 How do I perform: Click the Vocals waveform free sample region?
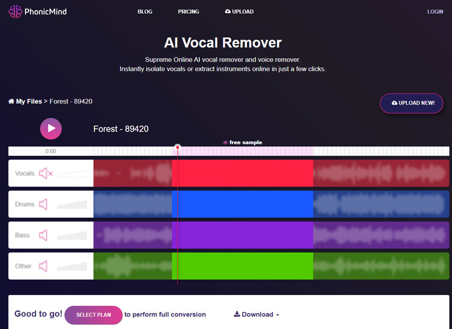click(242, 173)
